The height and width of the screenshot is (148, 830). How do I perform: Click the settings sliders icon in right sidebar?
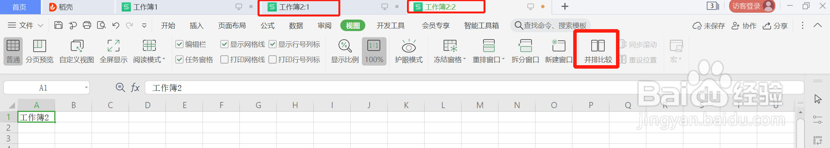[818, 120]
